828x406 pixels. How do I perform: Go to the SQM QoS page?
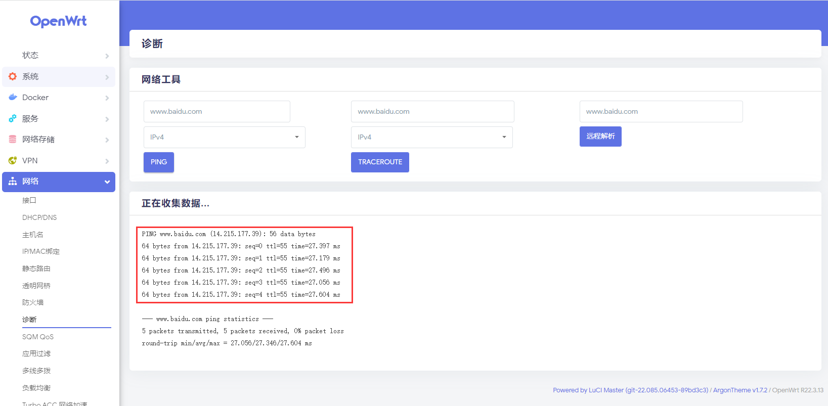(x=38, y=337)
